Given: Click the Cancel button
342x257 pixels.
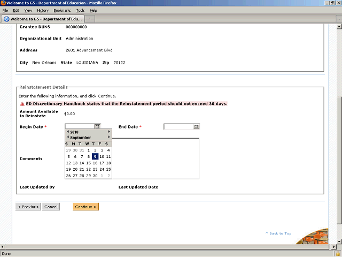Looking at the screenshot, I should coord(51,207).
